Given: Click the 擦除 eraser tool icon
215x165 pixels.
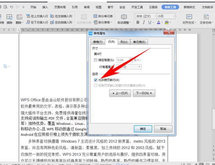Looking at the screenshot, I should 9,19.
